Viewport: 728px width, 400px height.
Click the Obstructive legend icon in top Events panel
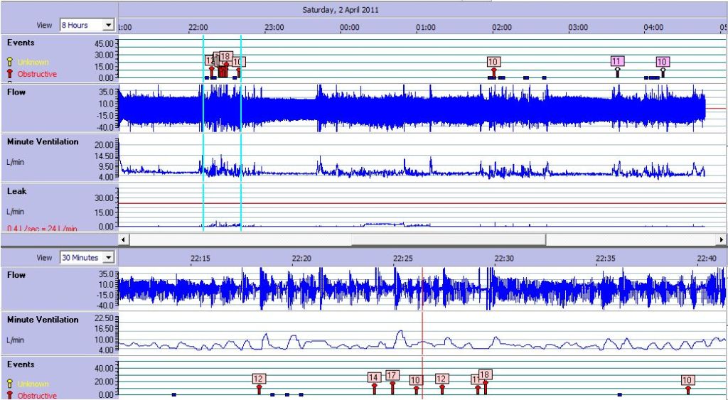10,74
